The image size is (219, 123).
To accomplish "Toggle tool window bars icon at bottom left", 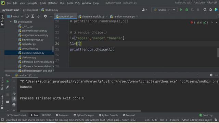I will tap(2, 120).
